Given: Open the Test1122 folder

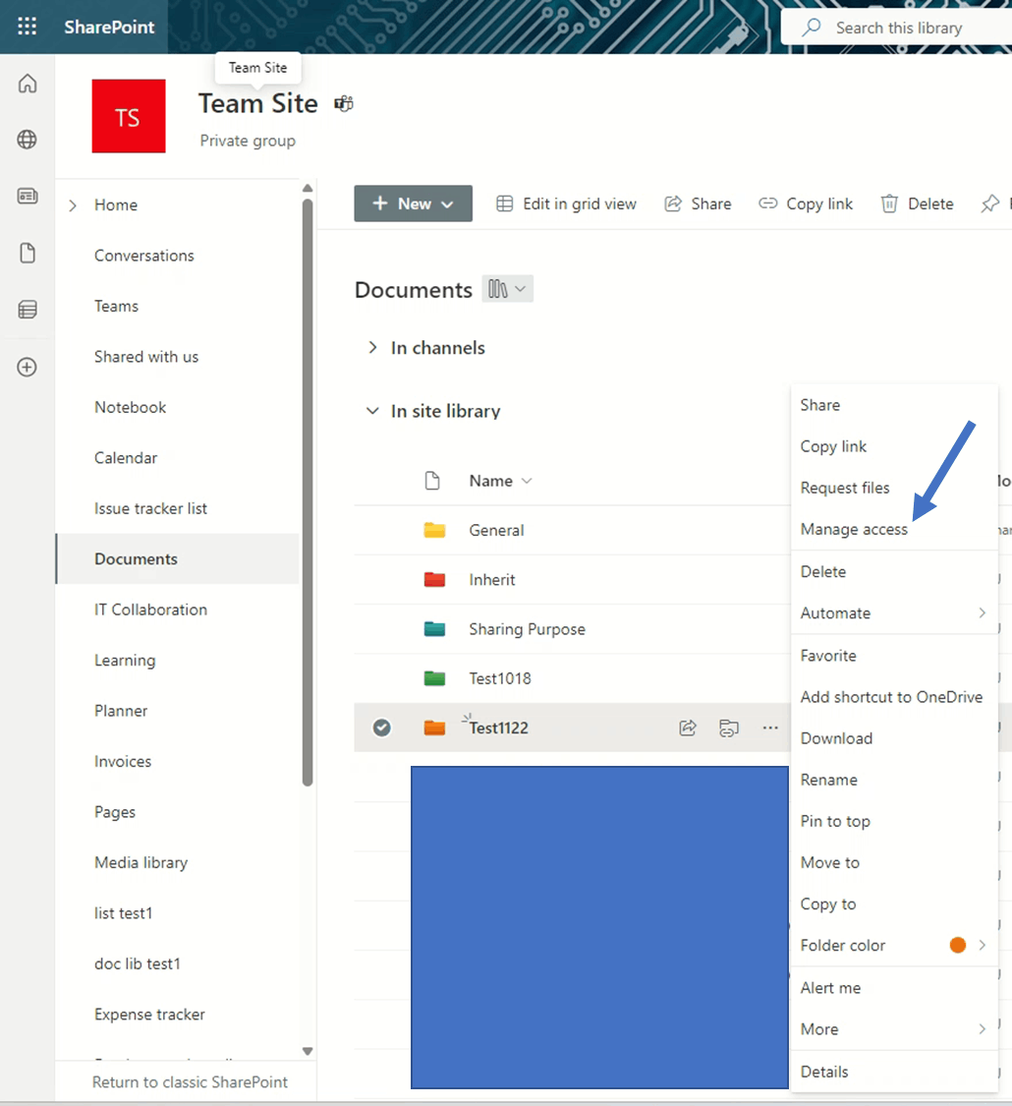Looking at the screenshot, I should [499, 728].
